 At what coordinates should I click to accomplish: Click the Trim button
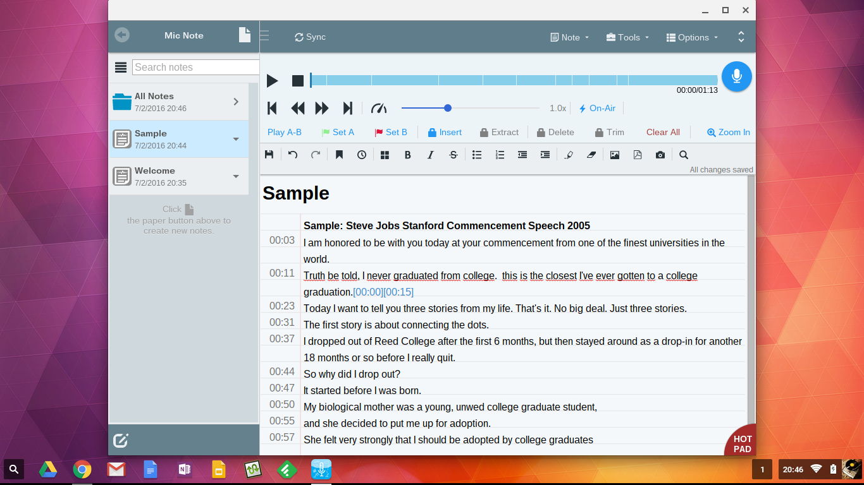[609, 132]
